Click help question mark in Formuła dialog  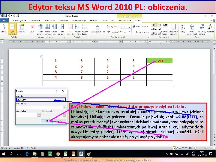56,91
